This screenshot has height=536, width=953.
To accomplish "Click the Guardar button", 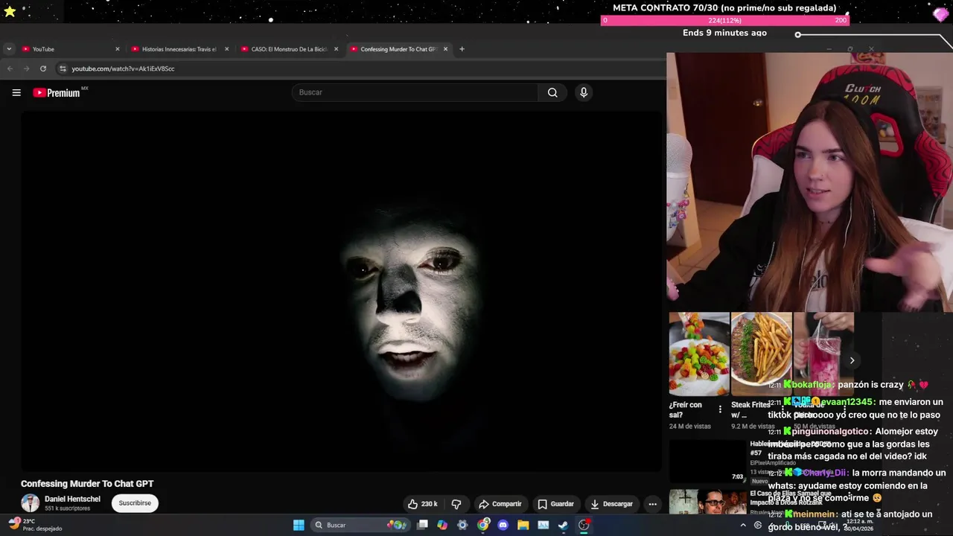I will [x=555, y=504].
